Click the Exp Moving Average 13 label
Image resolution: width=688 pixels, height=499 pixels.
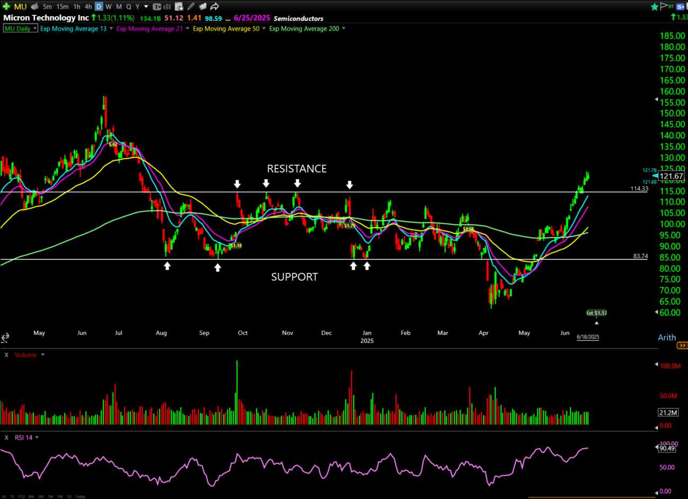point(73,29)
